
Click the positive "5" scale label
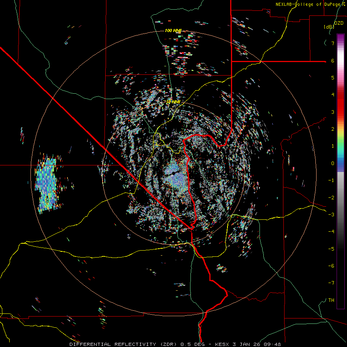pos(333,77)
